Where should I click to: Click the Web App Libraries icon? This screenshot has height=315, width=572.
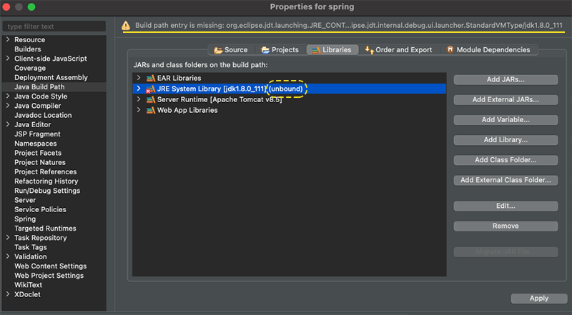click(x=151, y=110)
